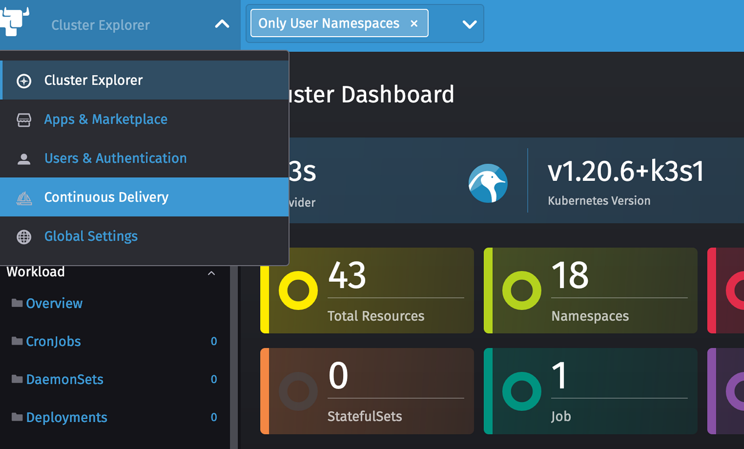Viewport: 744px width, 449px height.
Task: Open Global Settings
Action: coord(145,236)
